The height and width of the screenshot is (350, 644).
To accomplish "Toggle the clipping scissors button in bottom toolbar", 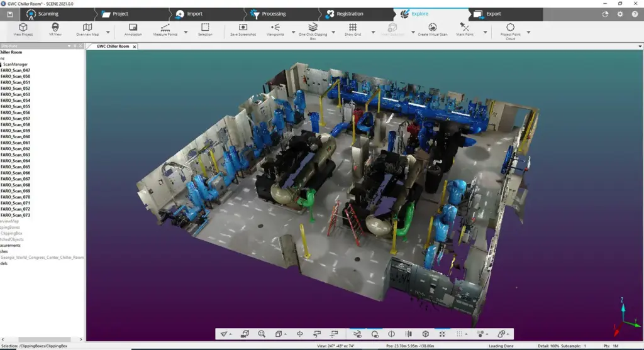I will (x=357, y=334).
